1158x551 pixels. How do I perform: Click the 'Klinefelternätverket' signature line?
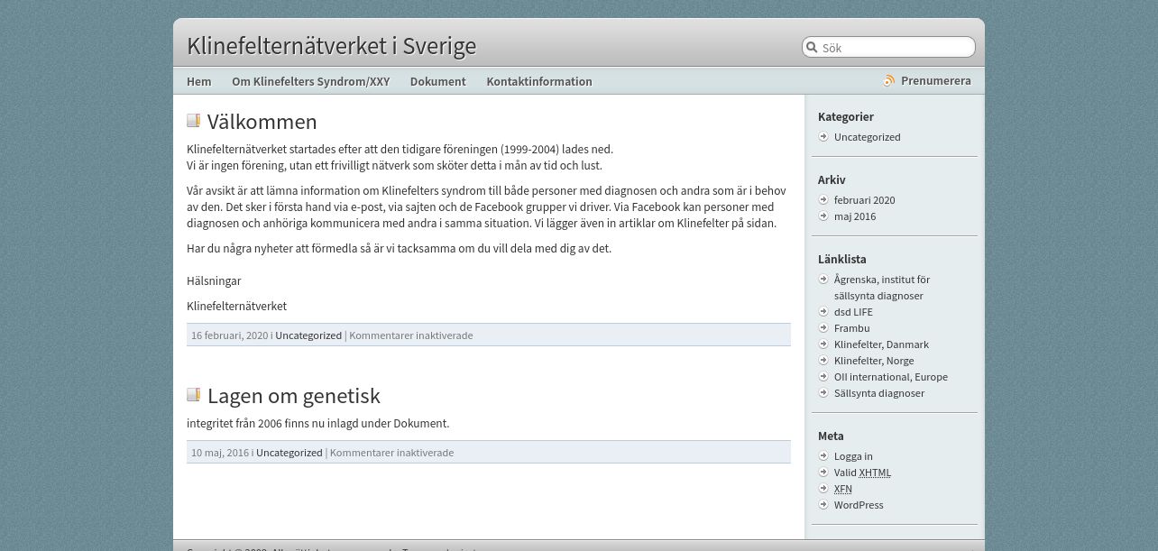(x=236, y=307)
